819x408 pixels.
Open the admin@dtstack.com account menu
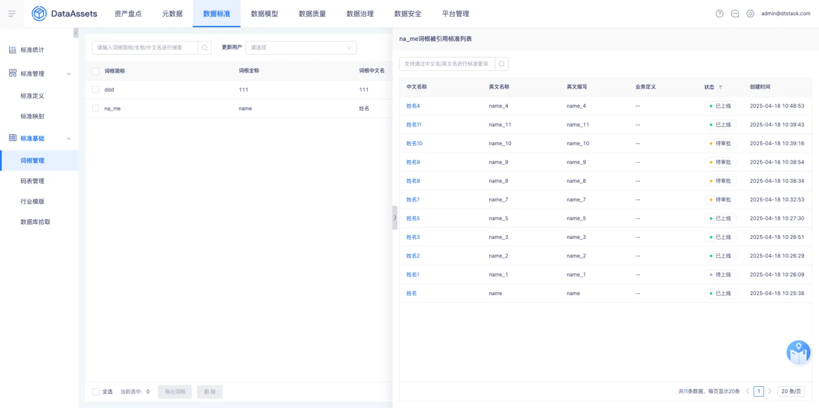[x=786, y=14]
